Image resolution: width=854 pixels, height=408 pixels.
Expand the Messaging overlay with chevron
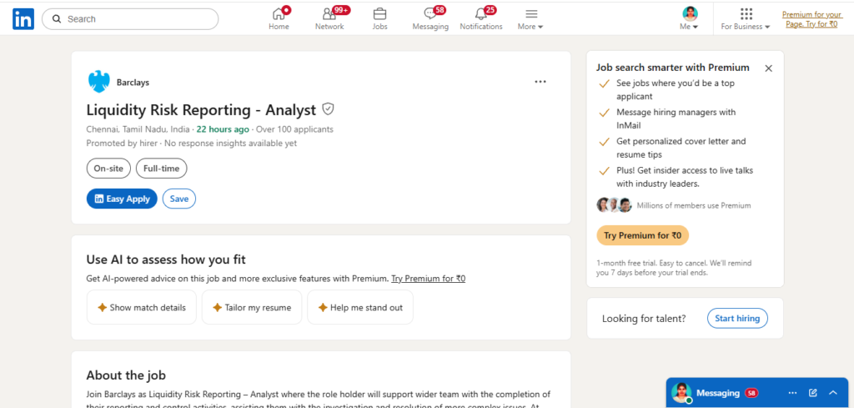(833, 393)
